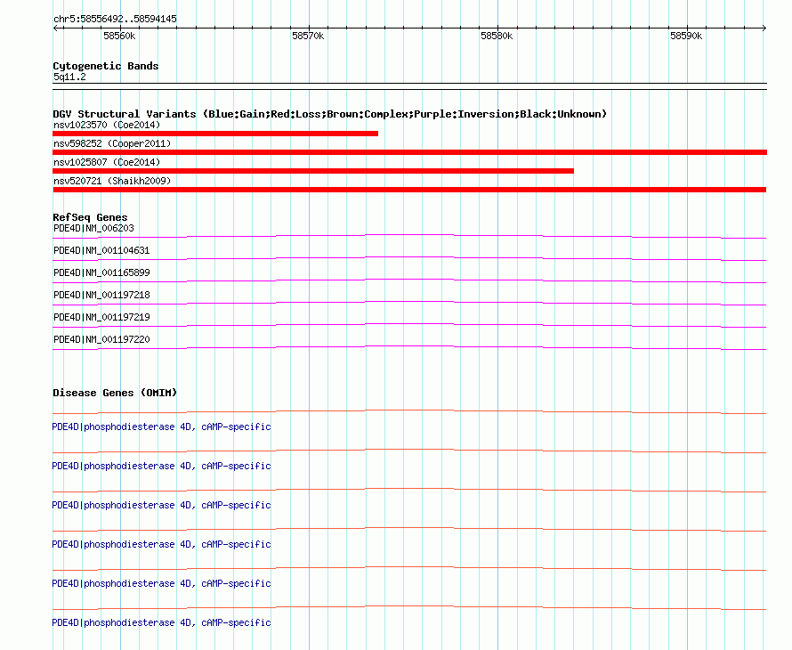
Task: Click the red loss bar for nsv1023570
Action: coord(215,134)
